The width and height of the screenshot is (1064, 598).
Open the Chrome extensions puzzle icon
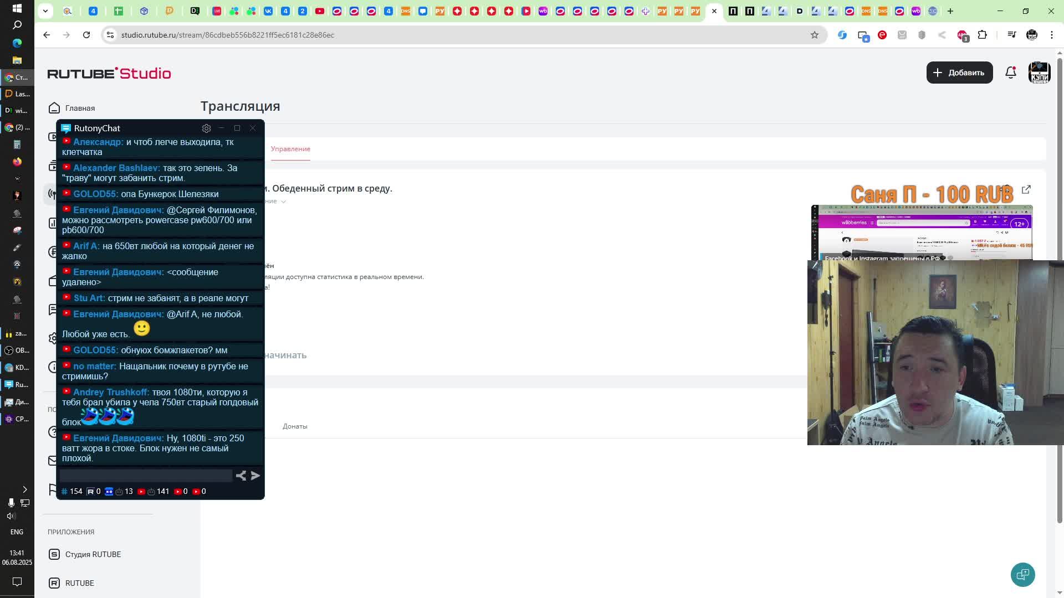[982, 35]
